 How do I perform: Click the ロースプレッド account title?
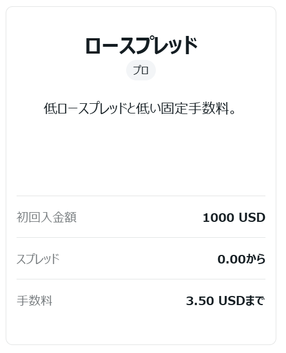click(x=141, y=46)
